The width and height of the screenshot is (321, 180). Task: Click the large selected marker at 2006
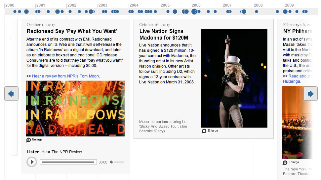194,12
